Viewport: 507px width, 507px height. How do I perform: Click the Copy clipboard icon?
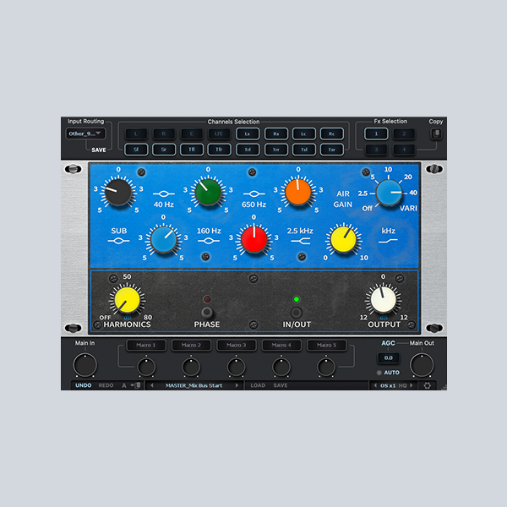coord(436,134)
